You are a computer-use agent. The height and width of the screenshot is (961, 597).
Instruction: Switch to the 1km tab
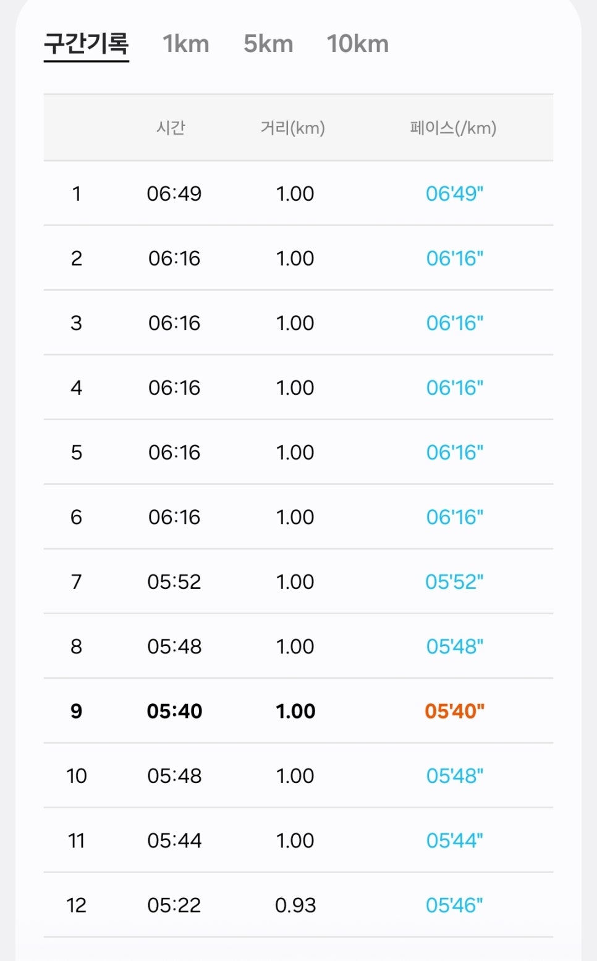[185, 44]
